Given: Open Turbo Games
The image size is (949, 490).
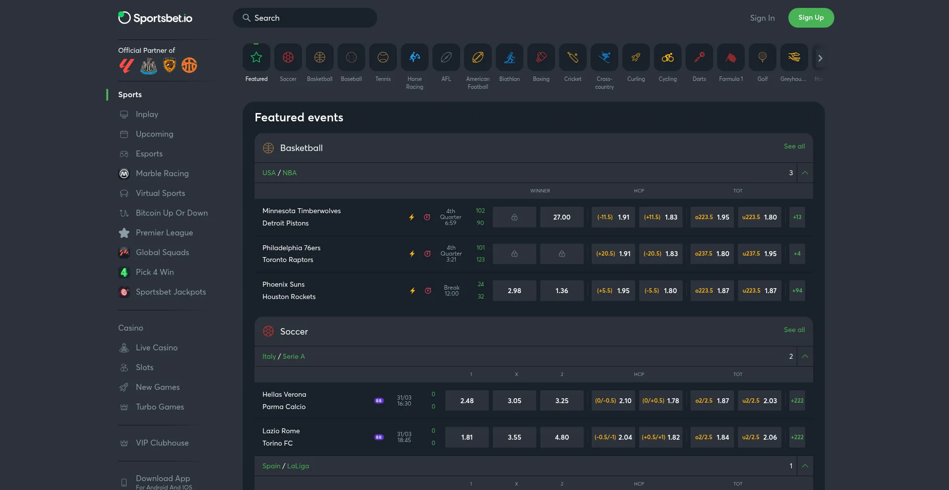Looking at the screenshot, I should (x=160, y=407).
